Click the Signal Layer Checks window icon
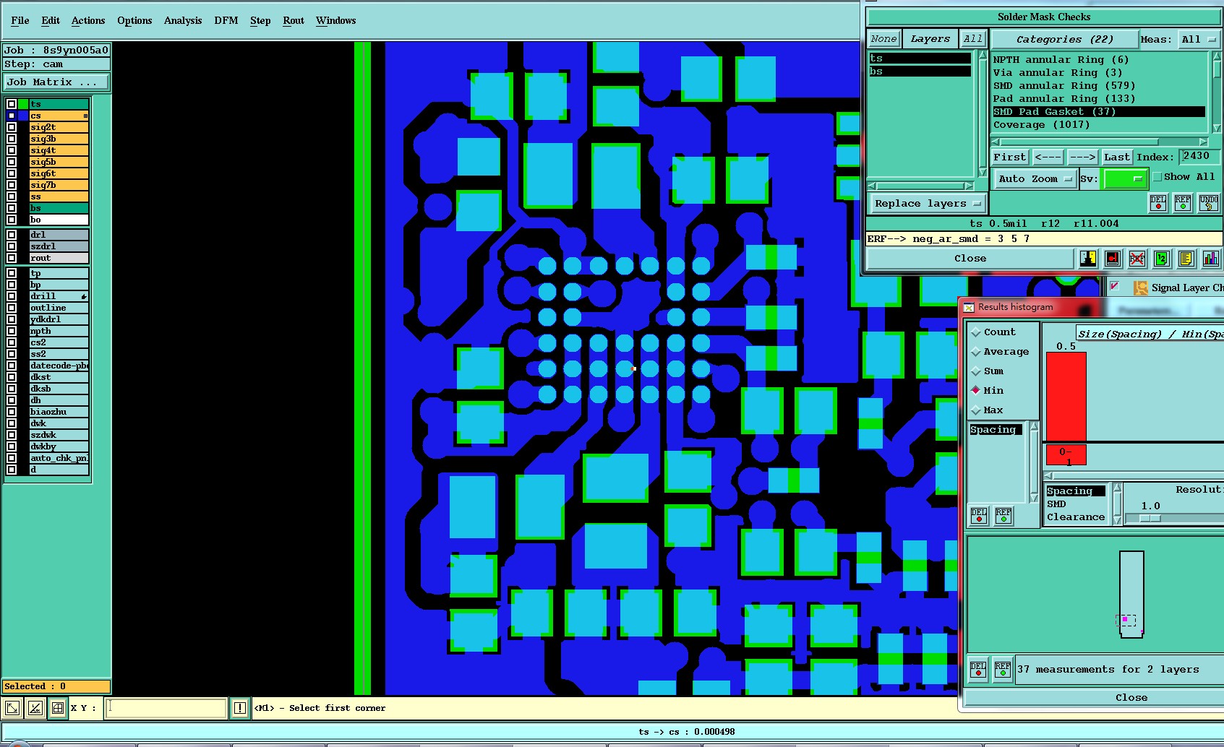This screenshot has width=1224, height=747. pyautogui.click(x=1141, y=288)
